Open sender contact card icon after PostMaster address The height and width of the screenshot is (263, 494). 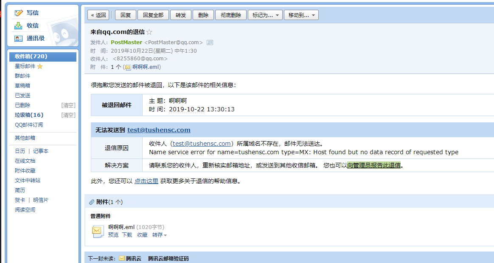[x=210, y=42]
